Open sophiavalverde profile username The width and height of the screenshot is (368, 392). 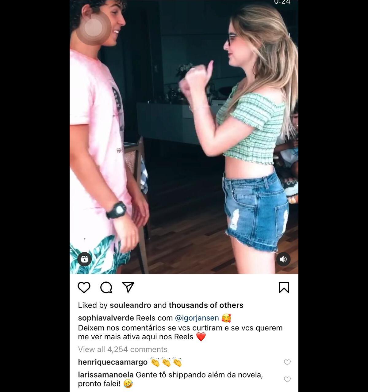(x=106, y=318)
